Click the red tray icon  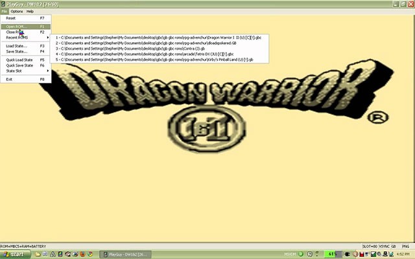[362, 254]
